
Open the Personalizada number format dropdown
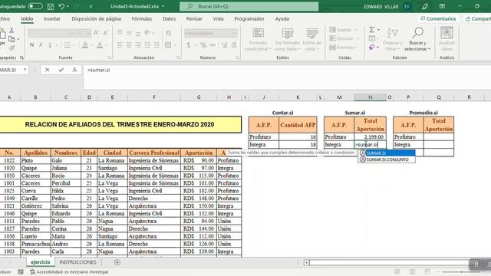(234, 33)
